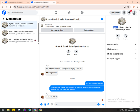
Task: Open a new browser tab
Action: coord(58,2)
